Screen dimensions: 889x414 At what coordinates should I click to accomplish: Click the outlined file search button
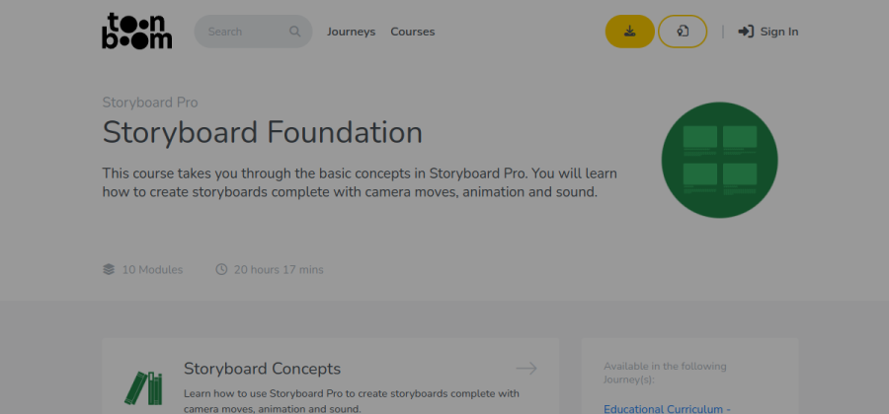[x=683, y=32]
